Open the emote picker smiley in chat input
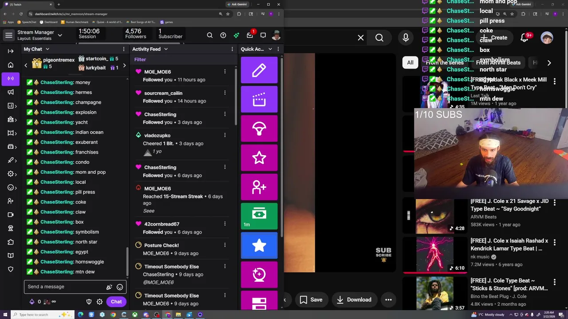568x319 pixels. point(120,287)
